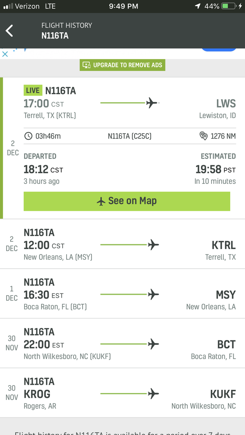
Task: Close the ad with X icon
Action: [x=5, y=54]
